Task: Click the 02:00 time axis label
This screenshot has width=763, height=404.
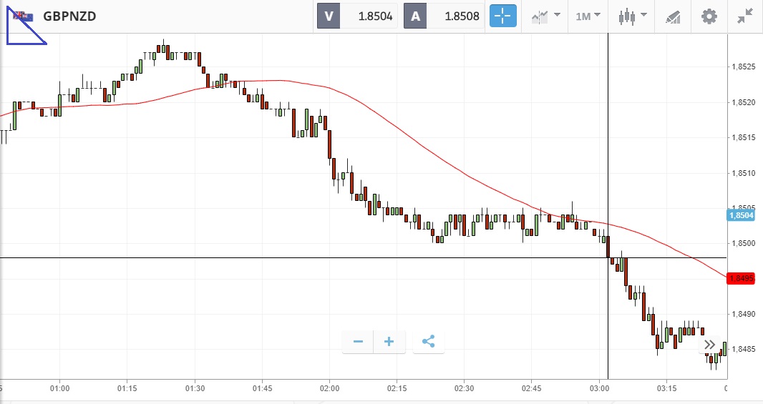Action: click(x=329, y=388)
